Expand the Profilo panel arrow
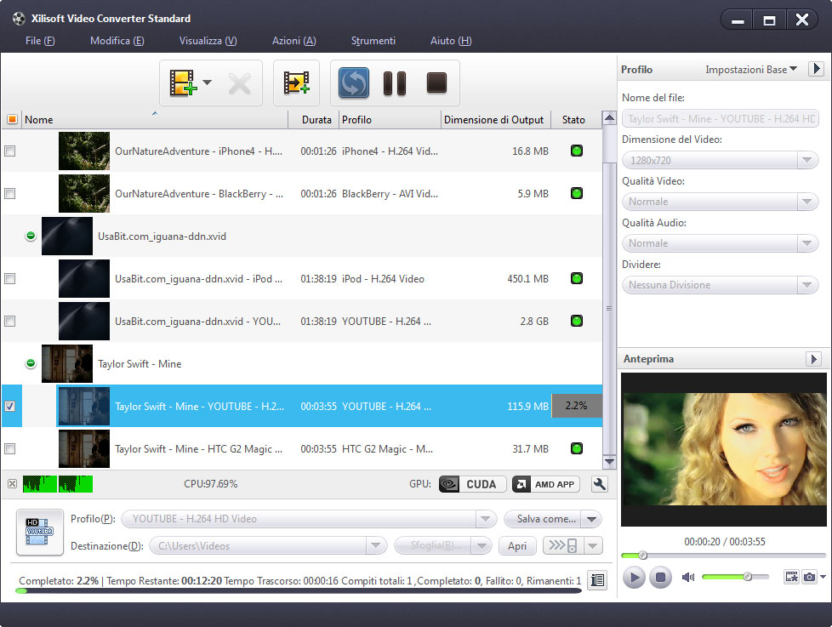 click(817, 69)
